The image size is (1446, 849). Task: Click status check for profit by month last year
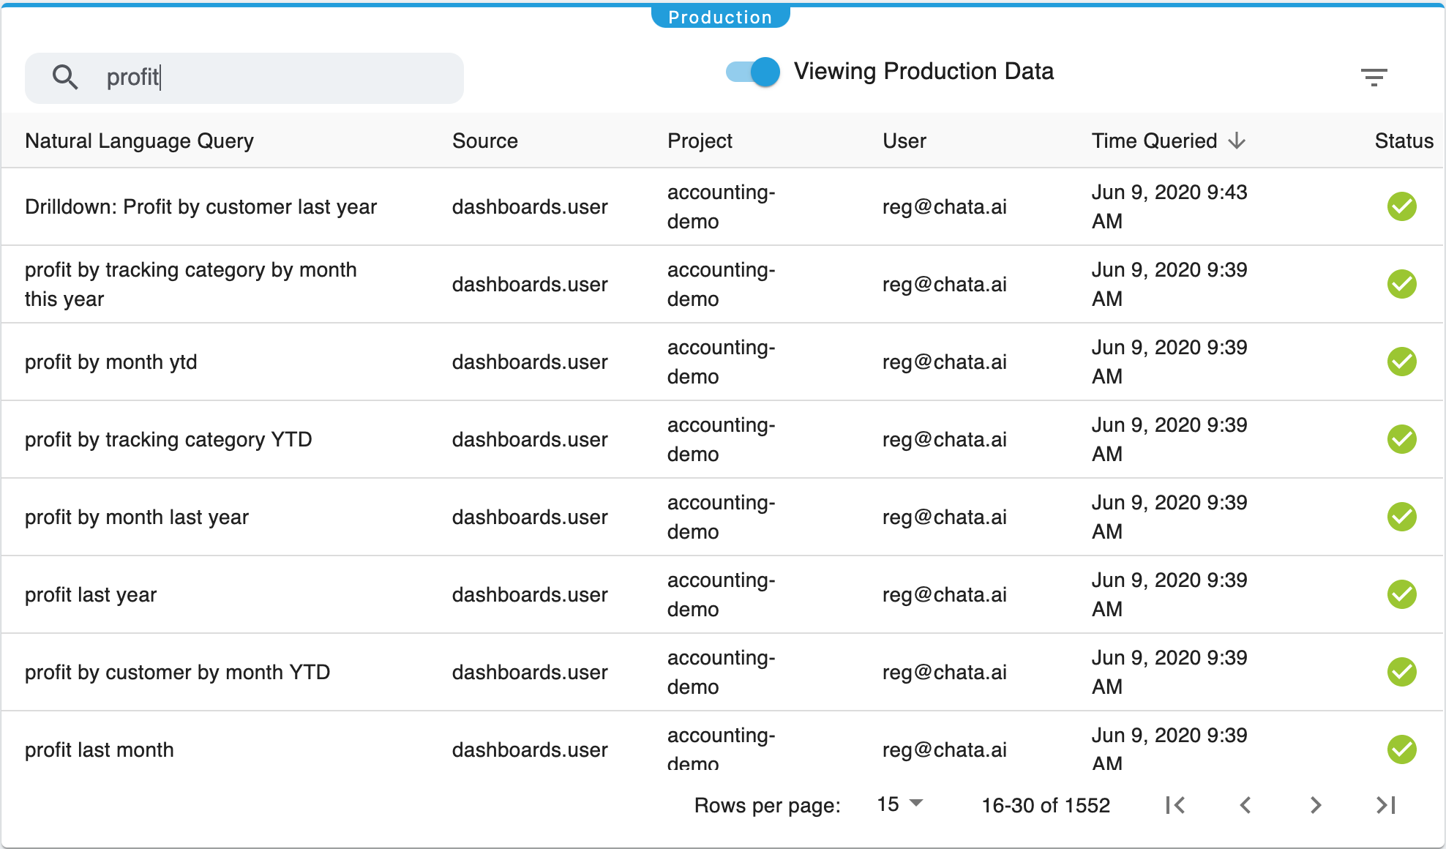coord(1401,517)
